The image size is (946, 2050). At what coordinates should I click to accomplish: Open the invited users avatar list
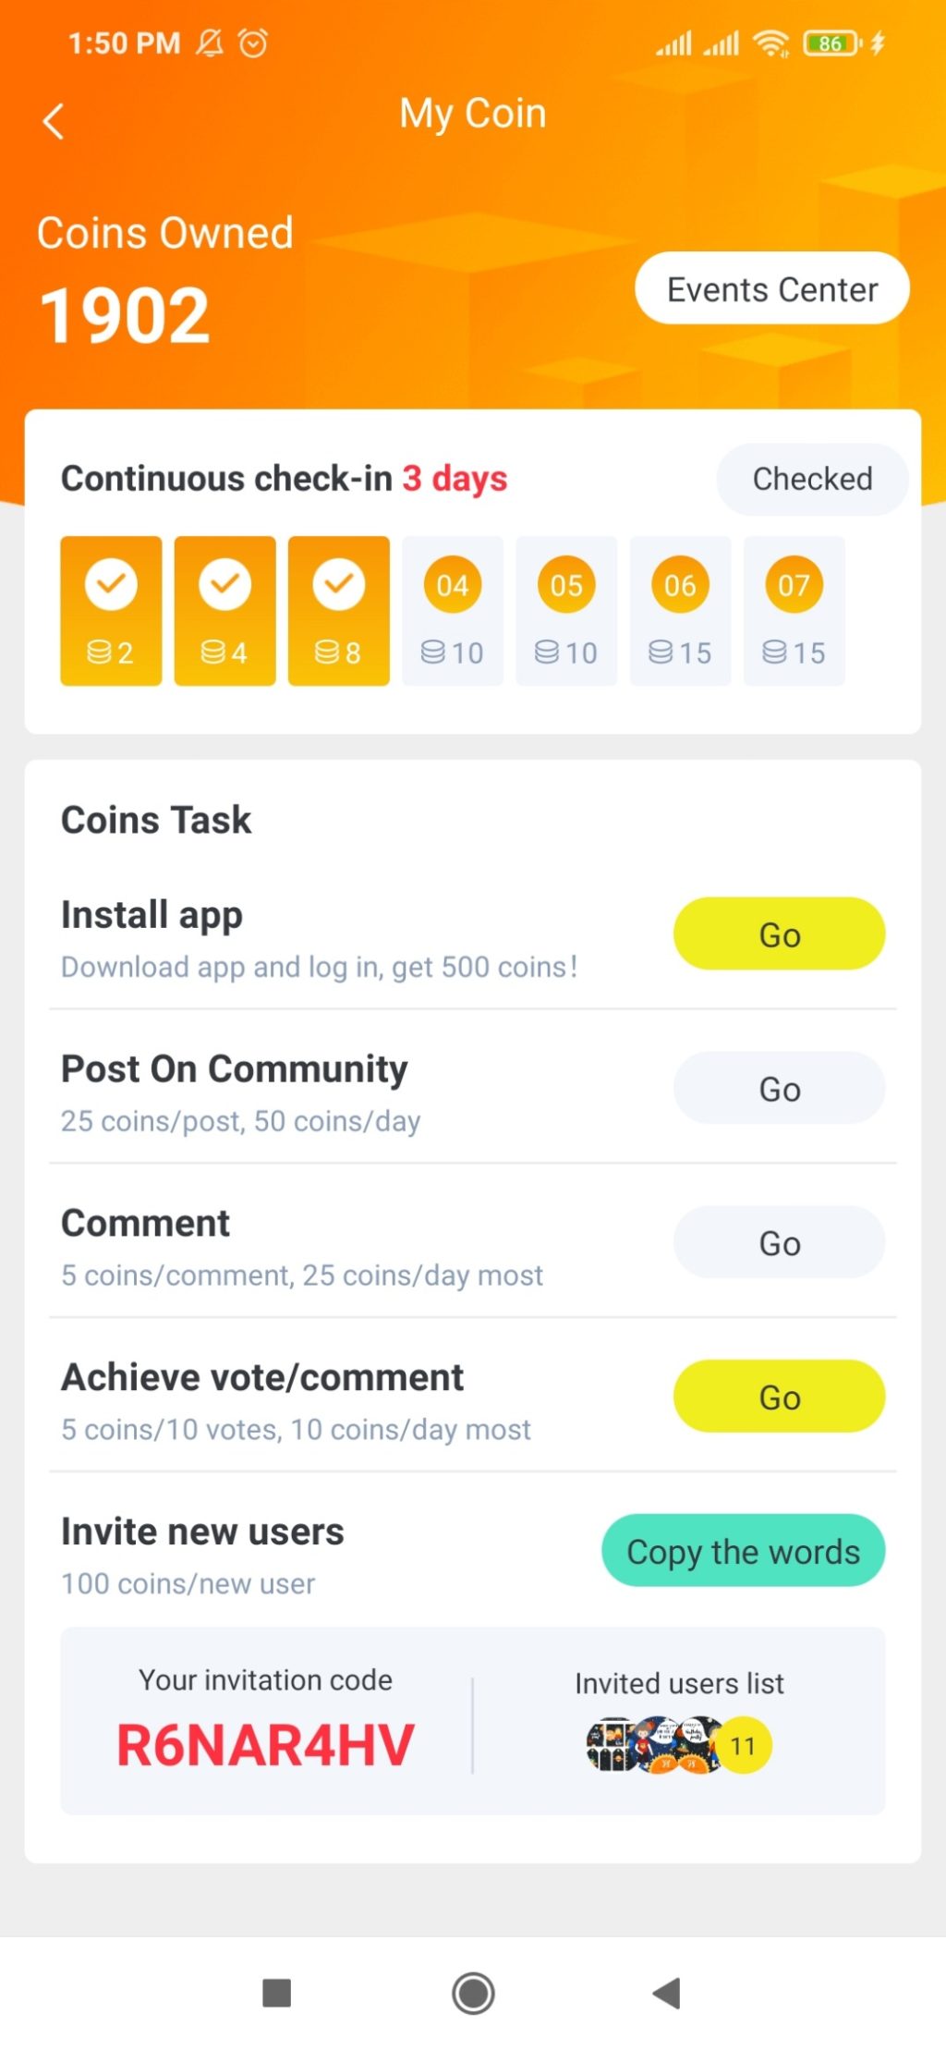[x=654, y=1744]
